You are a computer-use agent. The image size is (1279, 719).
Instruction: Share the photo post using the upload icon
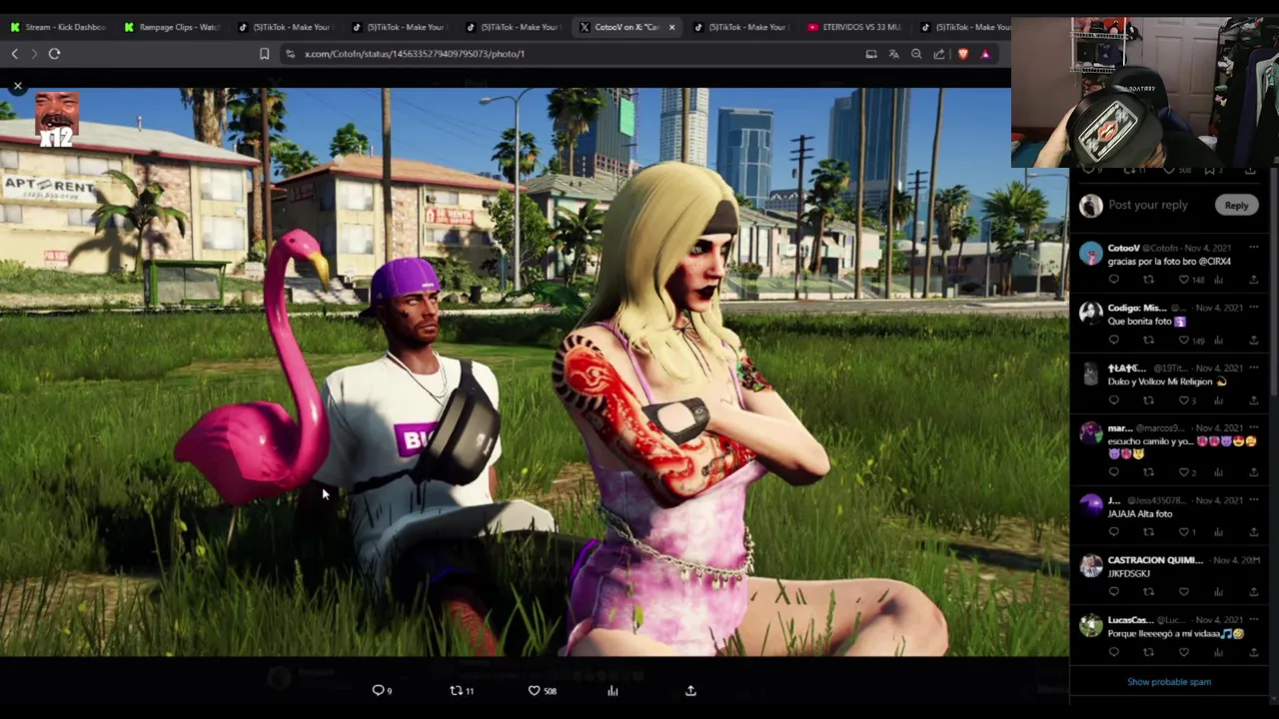point(690,690)
